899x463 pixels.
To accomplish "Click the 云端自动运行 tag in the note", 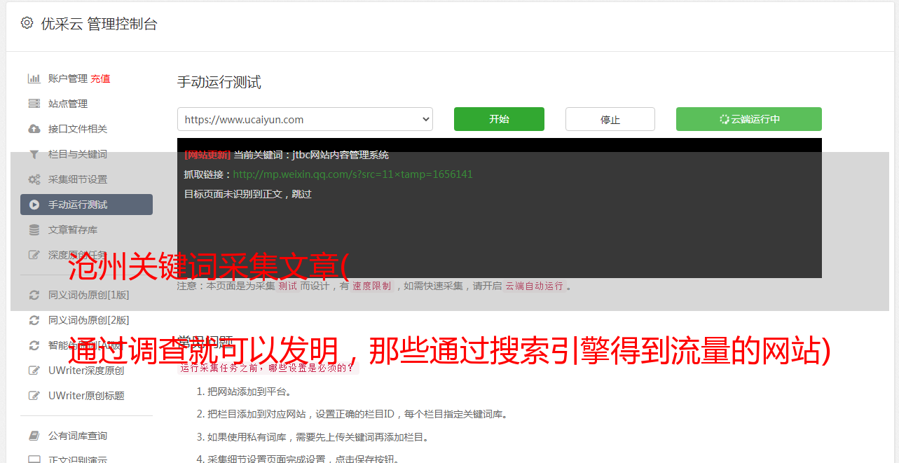I will point(534,286).
